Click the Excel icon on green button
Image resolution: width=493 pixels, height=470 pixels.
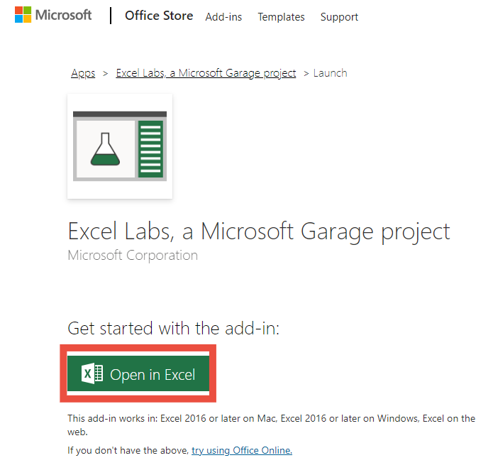click(x=92, y=374)
